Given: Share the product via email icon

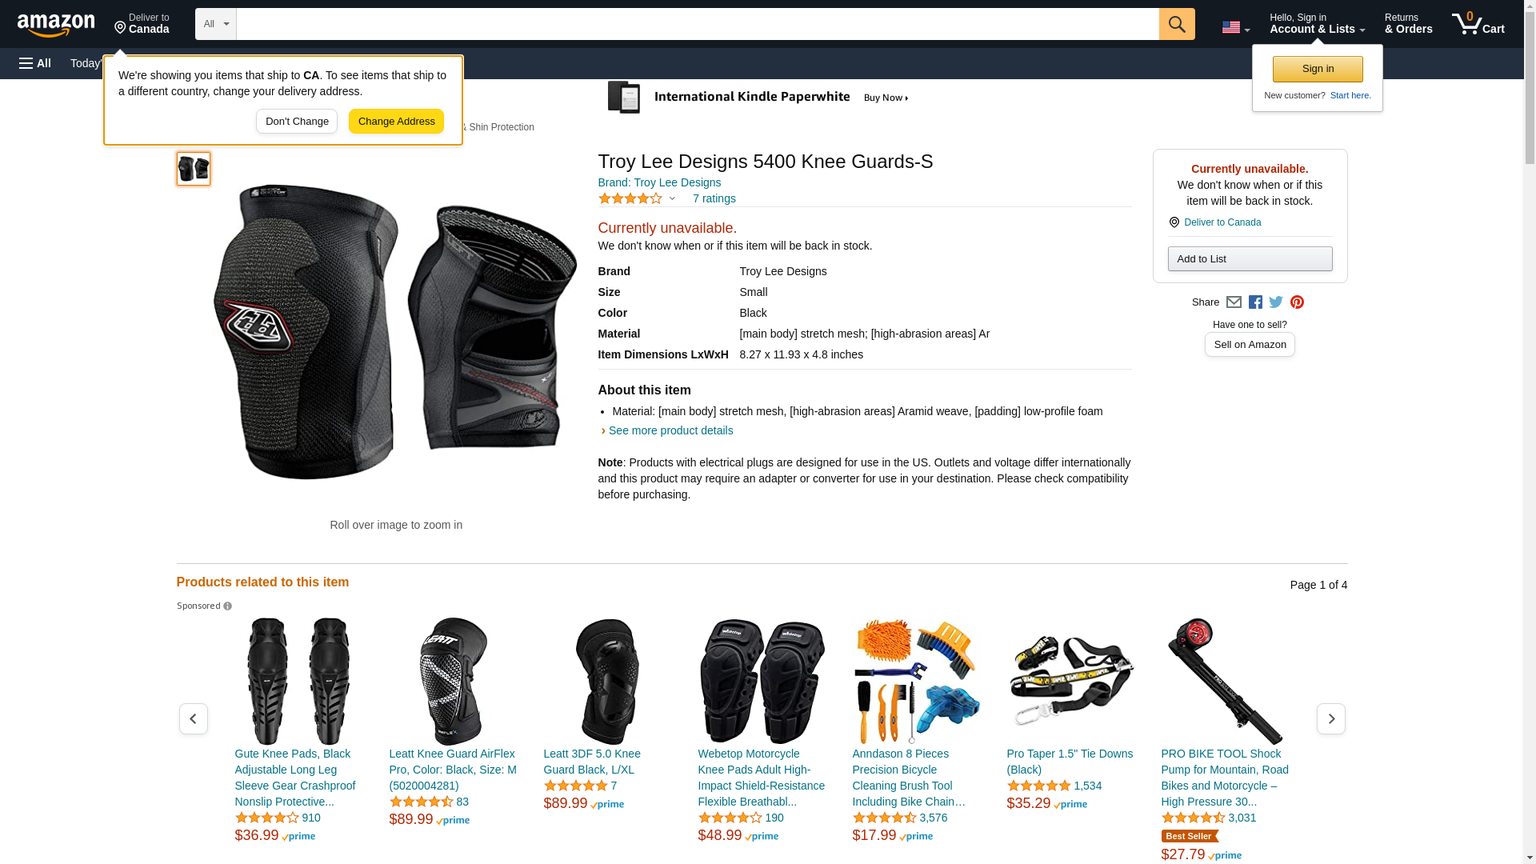Looking at the screenshot, I should point(1234,302).
